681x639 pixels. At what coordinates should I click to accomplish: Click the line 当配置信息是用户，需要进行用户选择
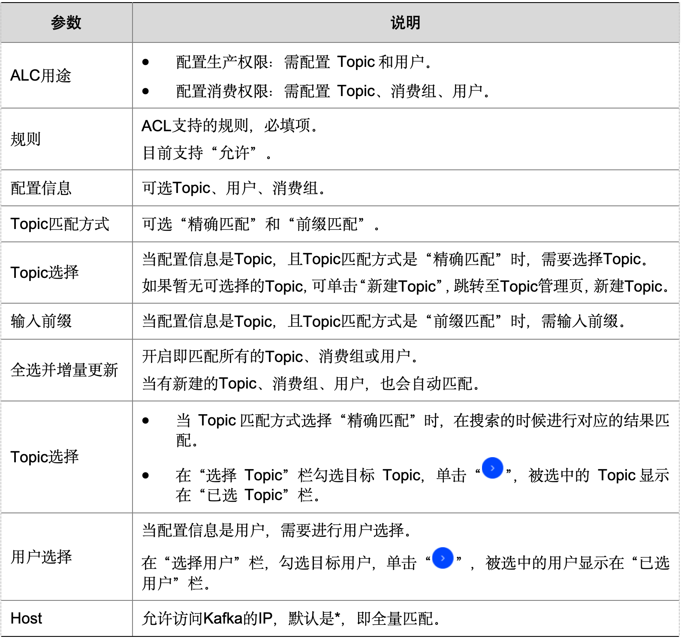[277, 530]
